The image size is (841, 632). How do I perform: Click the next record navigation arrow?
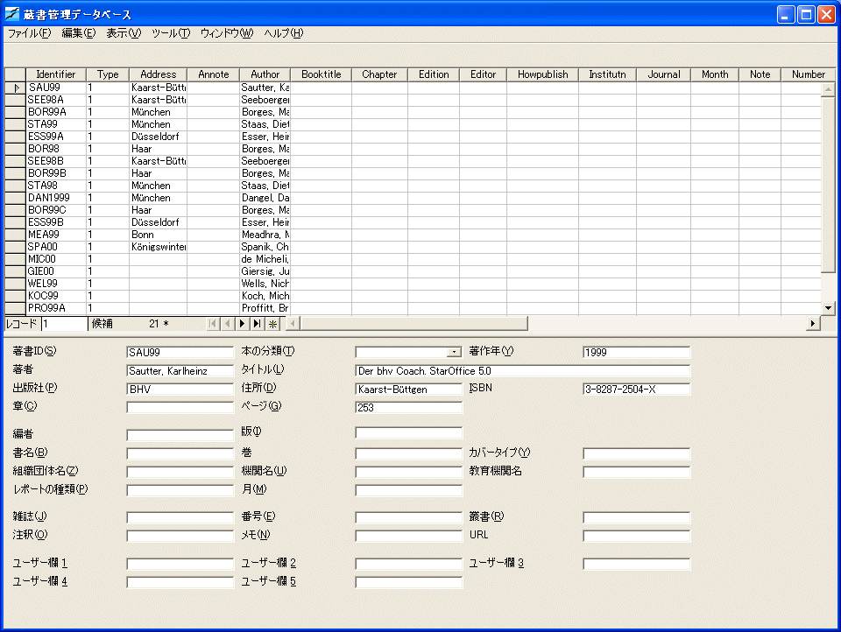pos(243,324)
